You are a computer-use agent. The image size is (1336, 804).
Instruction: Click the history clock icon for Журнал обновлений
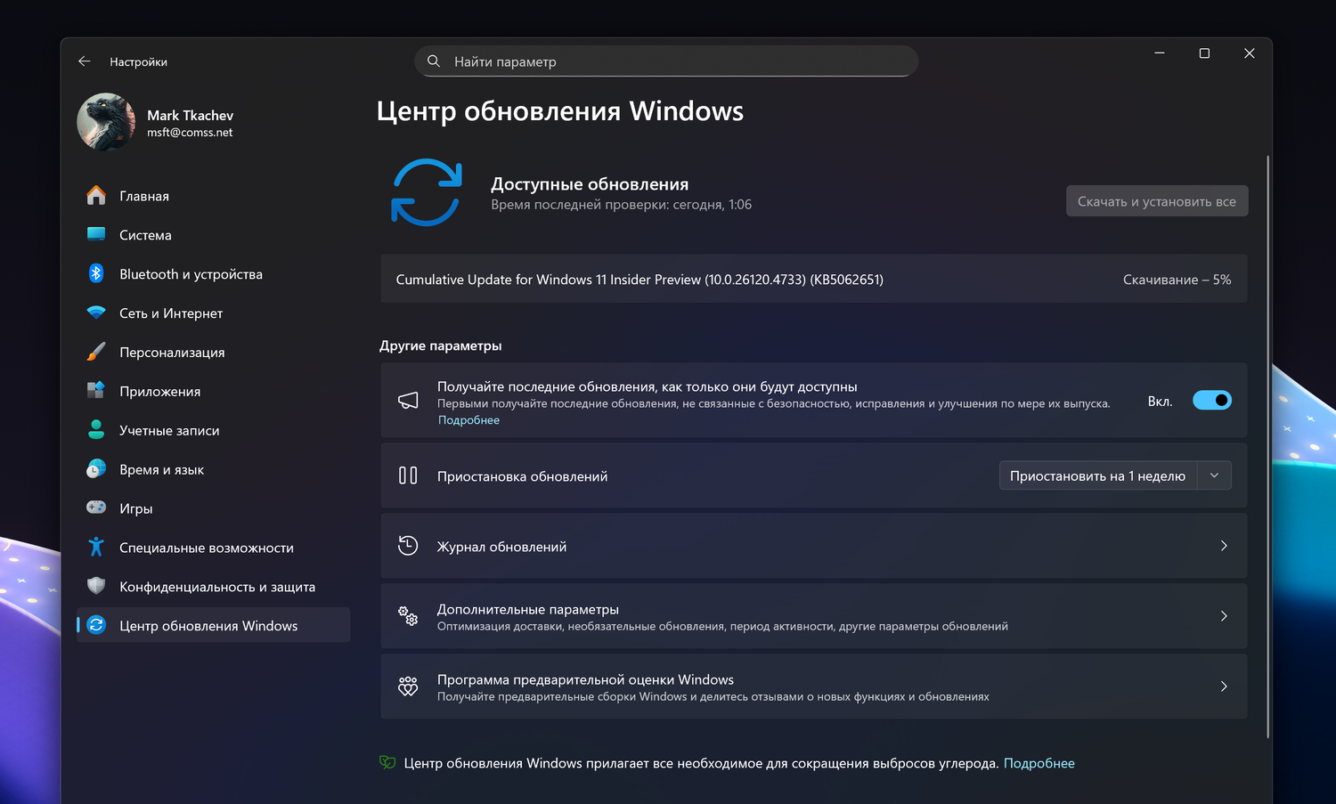pos(408,546)
